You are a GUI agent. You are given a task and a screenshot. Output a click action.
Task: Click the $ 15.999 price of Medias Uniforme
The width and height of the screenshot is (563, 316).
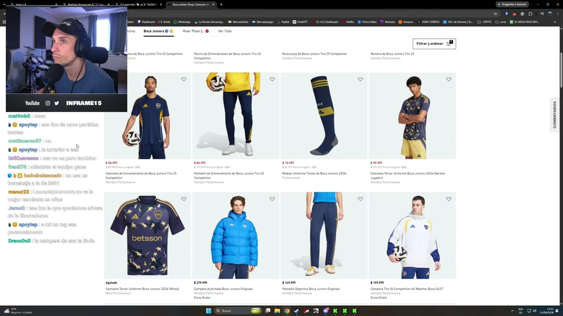coord(288,163)
